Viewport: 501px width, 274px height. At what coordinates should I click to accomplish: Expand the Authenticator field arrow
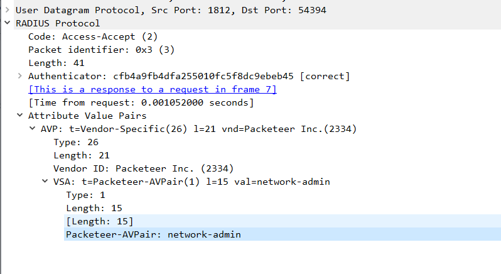(x=20, y=76)
